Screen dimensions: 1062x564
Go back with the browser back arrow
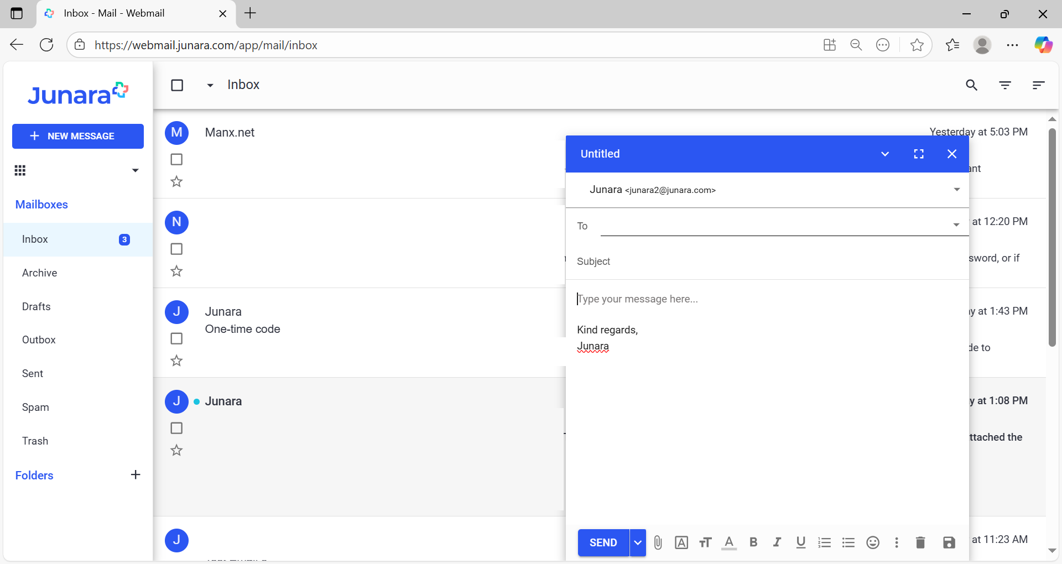(17, 45)
